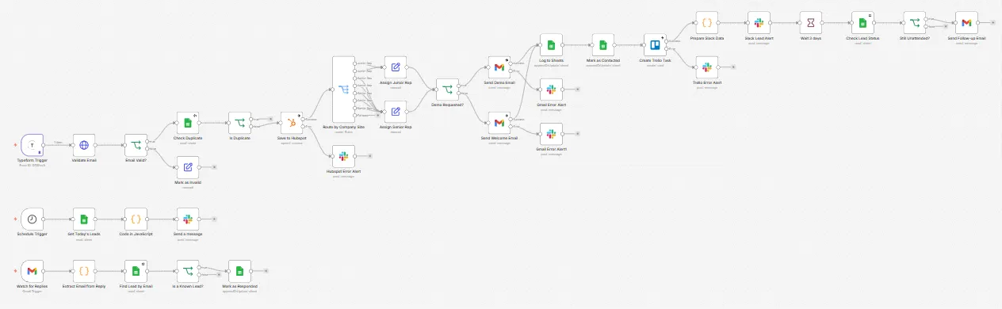The image size is (1002, 309).
Task: Open the Save to Hubspot node
Action: [293, 123]
